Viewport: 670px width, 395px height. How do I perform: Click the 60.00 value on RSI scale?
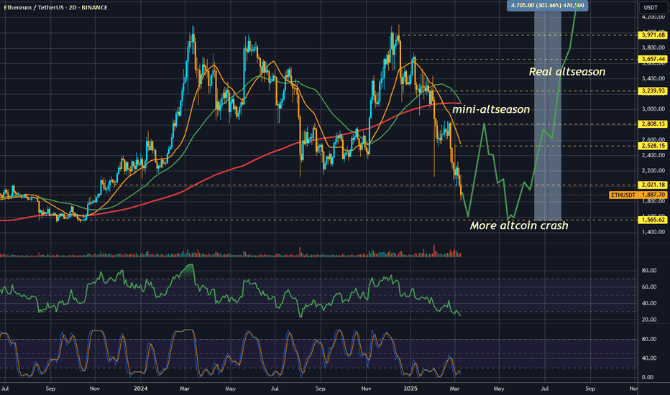coord(649,287)
